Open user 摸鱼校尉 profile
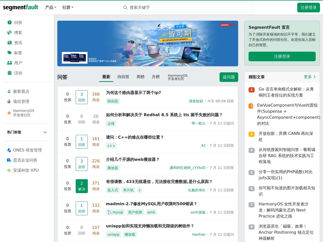This screenshot has width=323, height=242. click(196, 101)
